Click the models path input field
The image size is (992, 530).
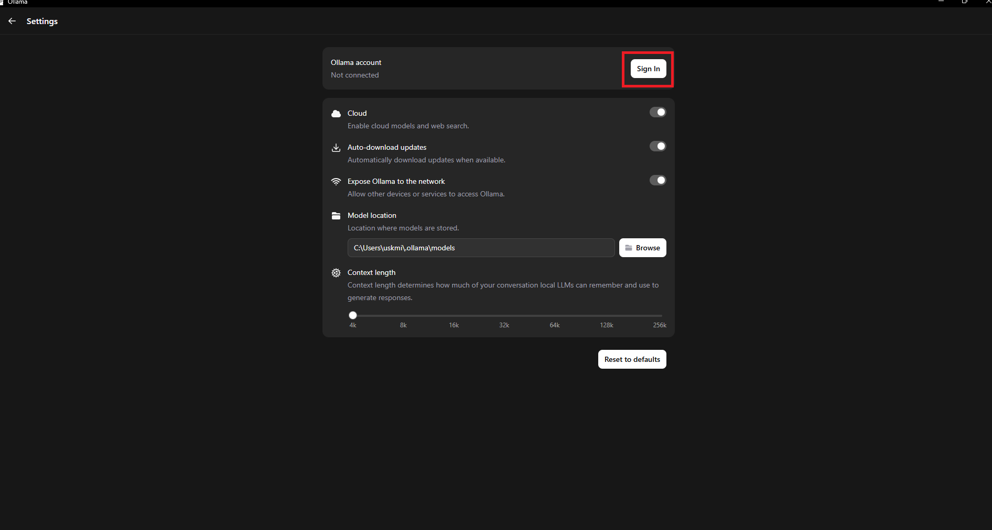pyautogui.click(x=481, y=248)
